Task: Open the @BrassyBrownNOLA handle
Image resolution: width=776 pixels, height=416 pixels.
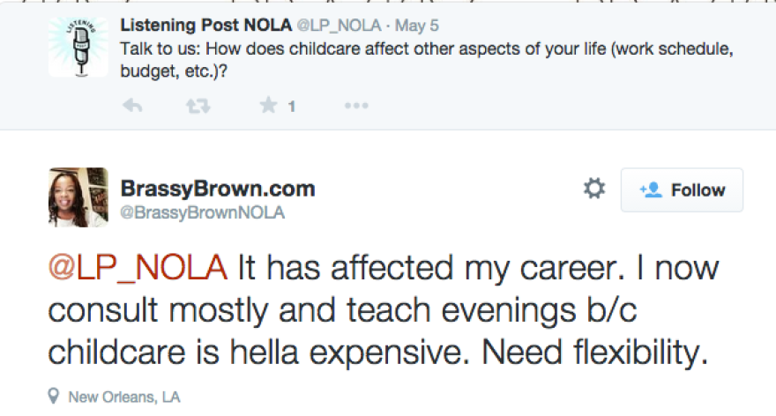Action: [202, 213]
